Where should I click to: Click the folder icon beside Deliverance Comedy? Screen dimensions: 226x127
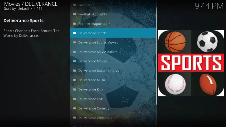click(75, 108)
